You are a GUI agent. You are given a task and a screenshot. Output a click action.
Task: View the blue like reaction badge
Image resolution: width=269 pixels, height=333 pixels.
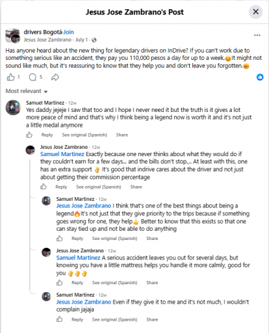[260, 77]
